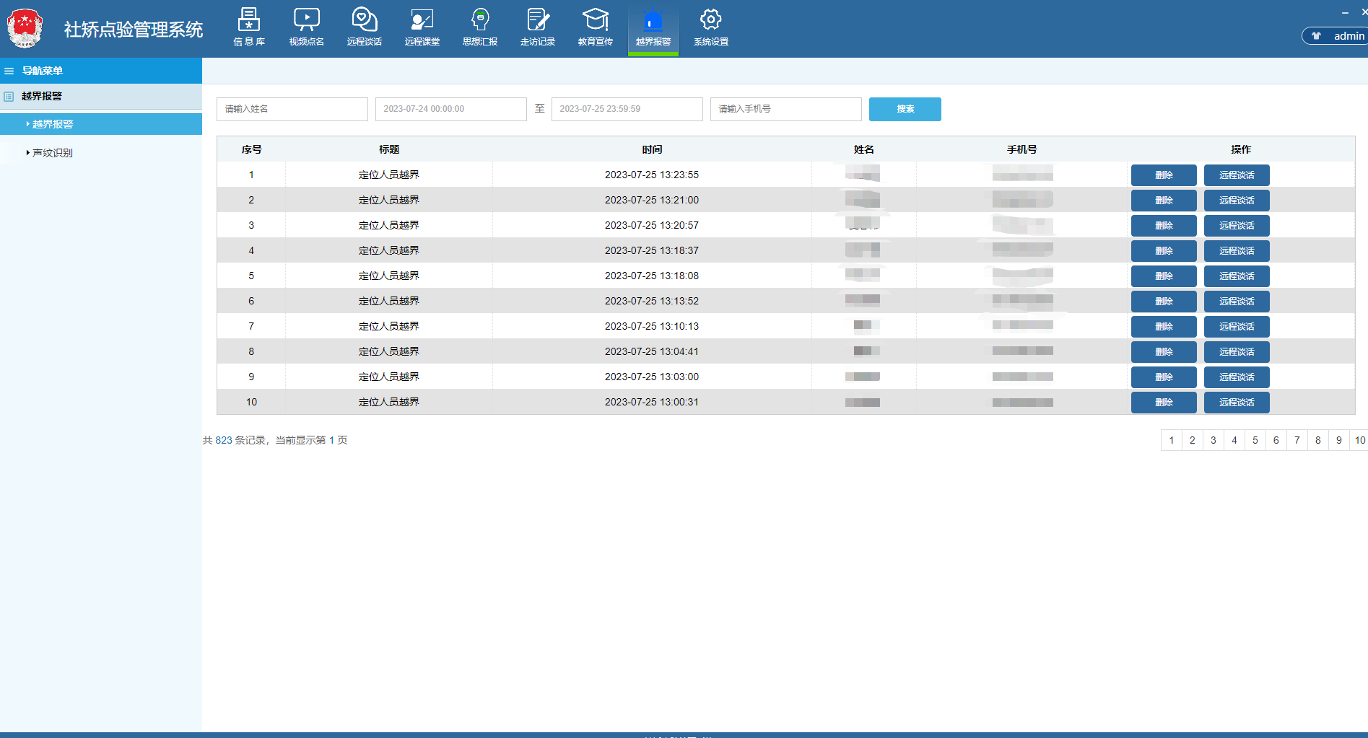Collapse the 导航菜单 hamburger menu
1368x738 pixels.
[9, 71]
